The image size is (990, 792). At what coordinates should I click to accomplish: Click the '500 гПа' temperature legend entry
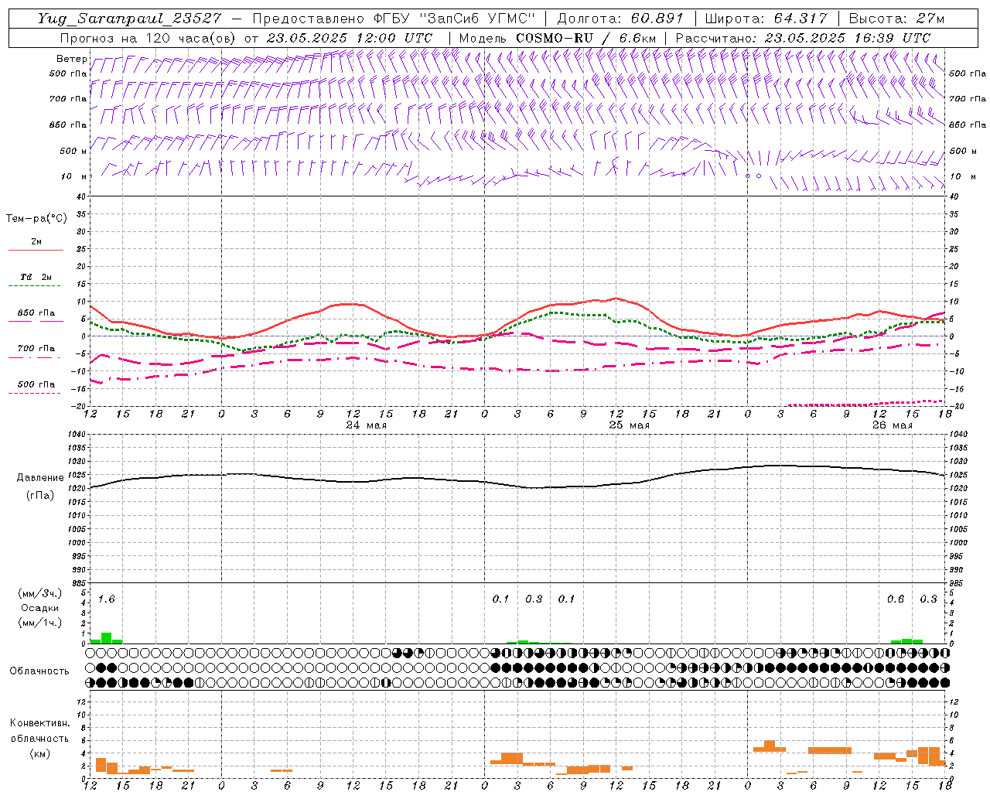[x=36, y=384]
